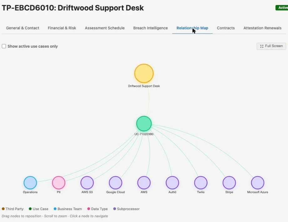Open the Attestation Renewals tab
The width and height of the screenshot is (288, 222).
click(262, 28)
